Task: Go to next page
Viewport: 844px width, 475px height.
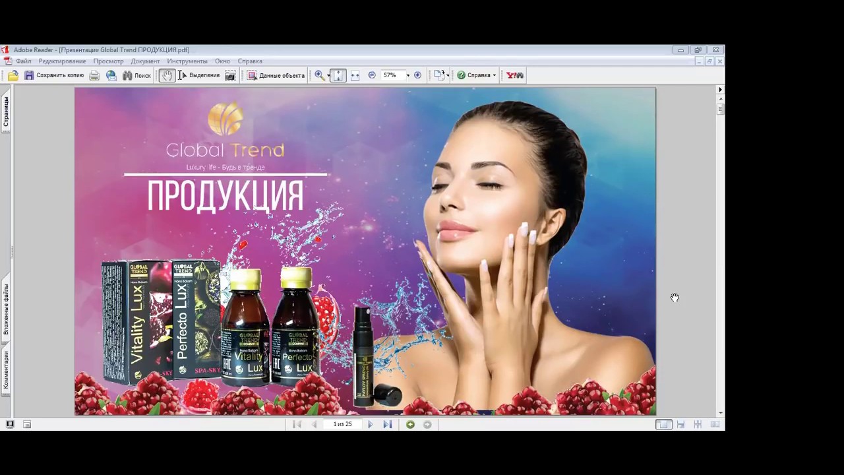Action: pyautogui.click(x=370, y=424)
